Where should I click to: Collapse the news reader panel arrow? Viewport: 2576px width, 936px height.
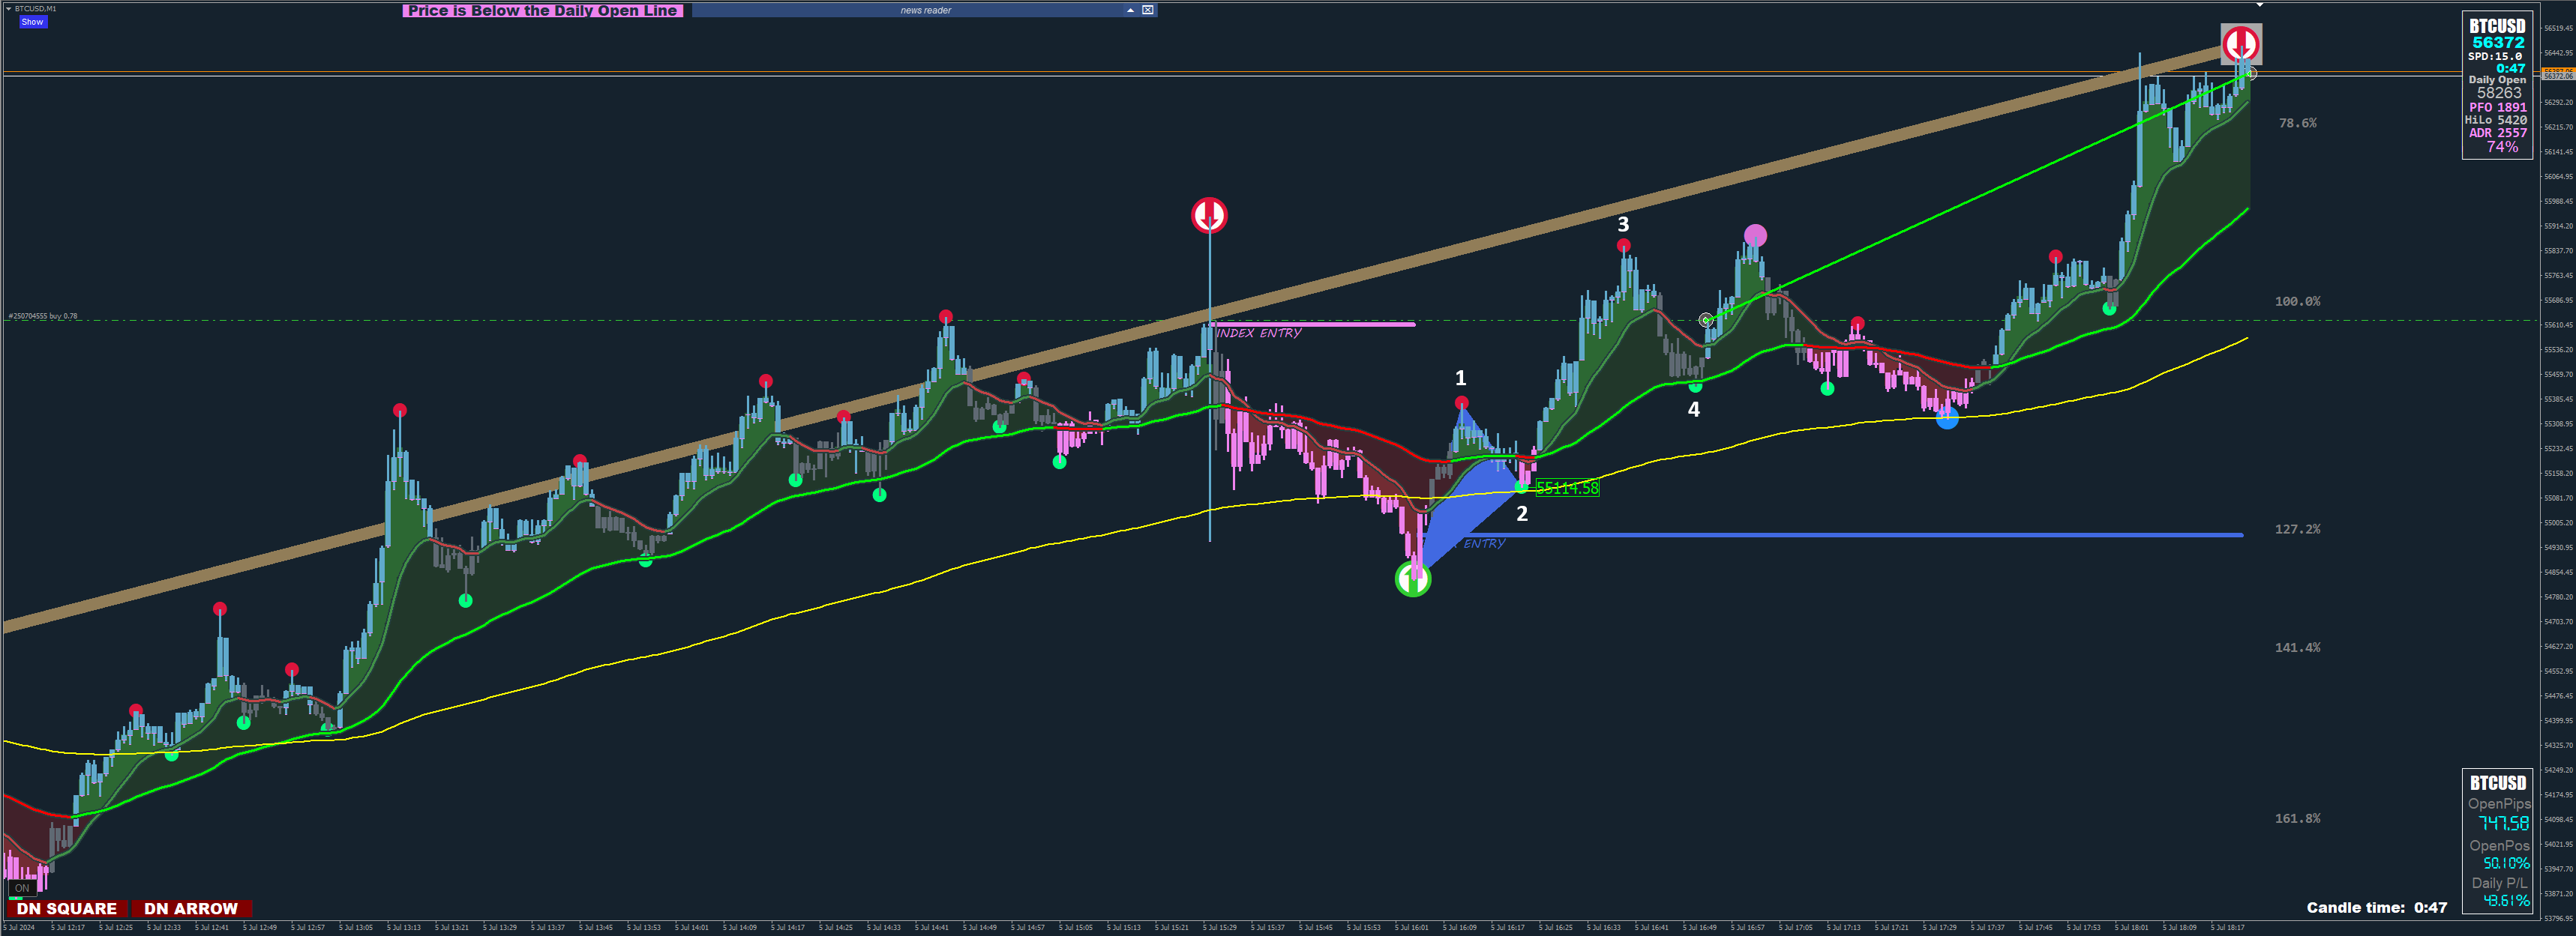pos(1130,10)
